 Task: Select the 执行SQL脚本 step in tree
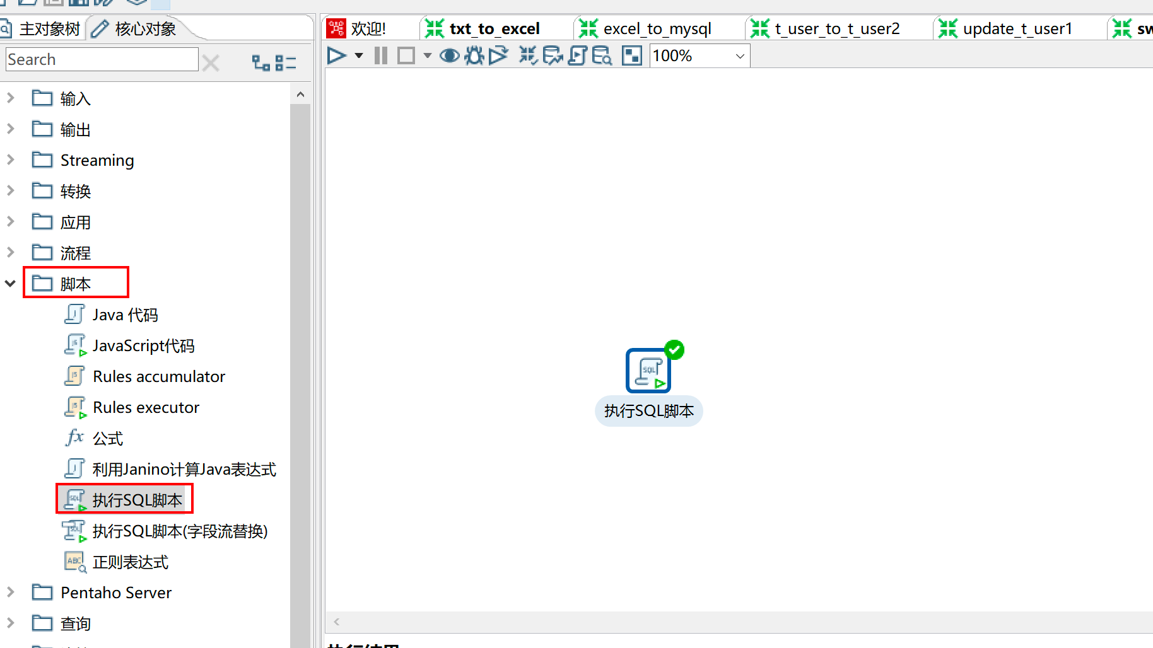pos(124,500)
